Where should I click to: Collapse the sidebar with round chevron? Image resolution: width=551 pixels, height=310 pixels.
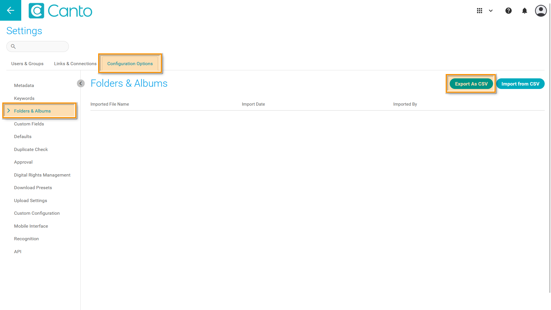coord(81,83)
